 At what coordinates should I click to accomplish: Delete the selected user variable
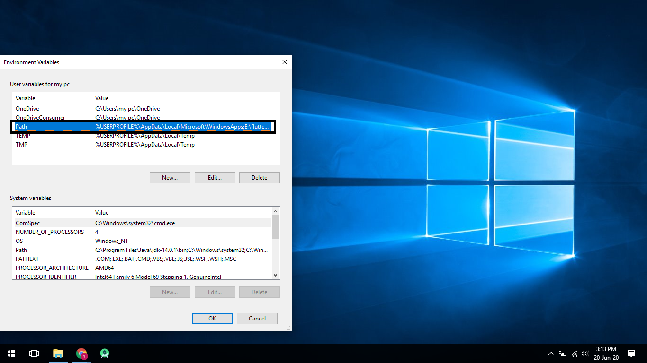pyautogui.click(x=259, y=178)
